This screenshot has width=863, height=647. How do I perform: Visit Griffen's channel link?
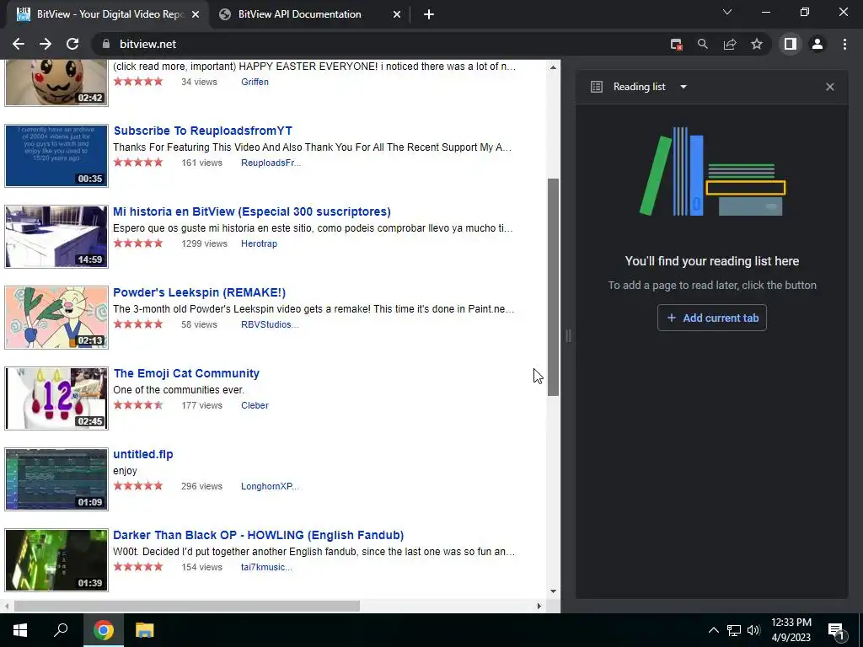(x=255, y=82)
